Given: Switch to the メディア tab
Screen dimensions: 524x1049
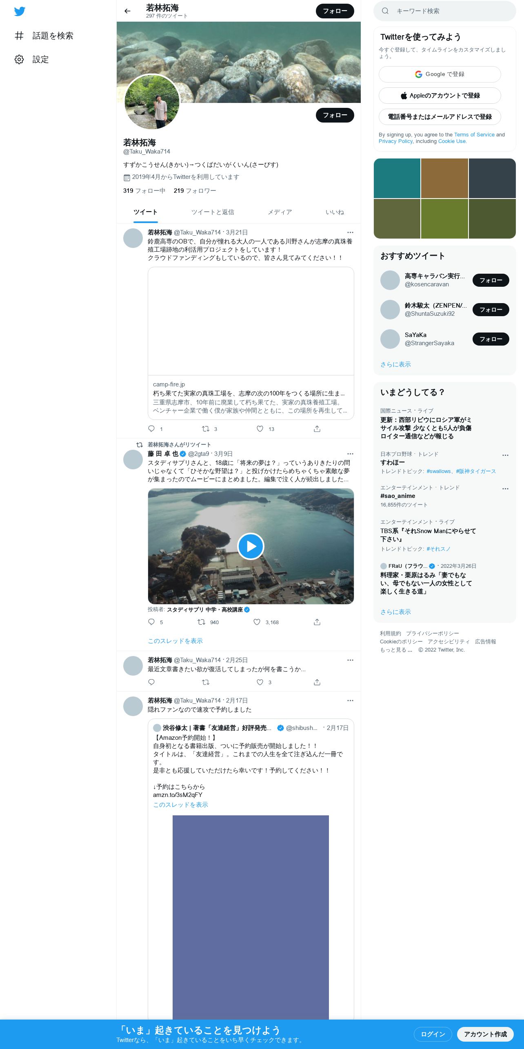Looking at the screenshot, I should [280, 212].
